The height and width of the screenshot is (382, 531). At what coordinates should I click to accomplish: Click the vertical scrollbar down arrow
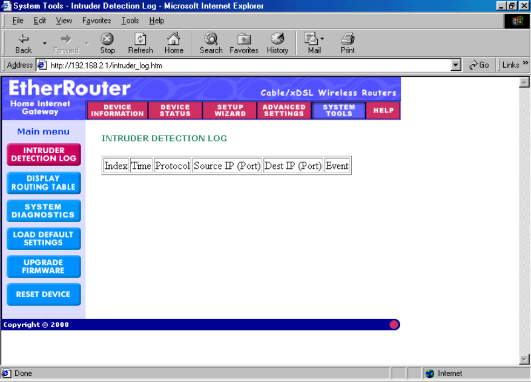pyautogui.click(x=524, y=359)
